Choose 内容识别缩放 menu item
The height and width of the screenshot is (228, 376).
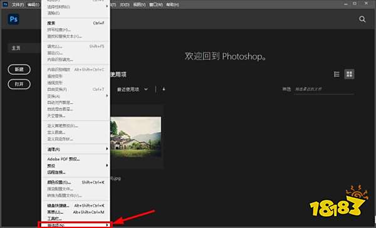[76, 70]
